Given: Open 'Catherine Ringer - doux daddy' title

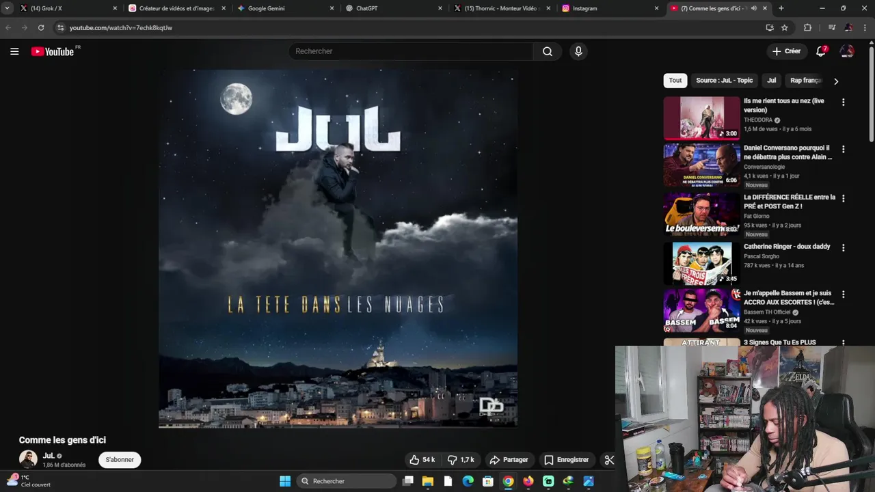Looking at the screenshot, I should [787, 247].
